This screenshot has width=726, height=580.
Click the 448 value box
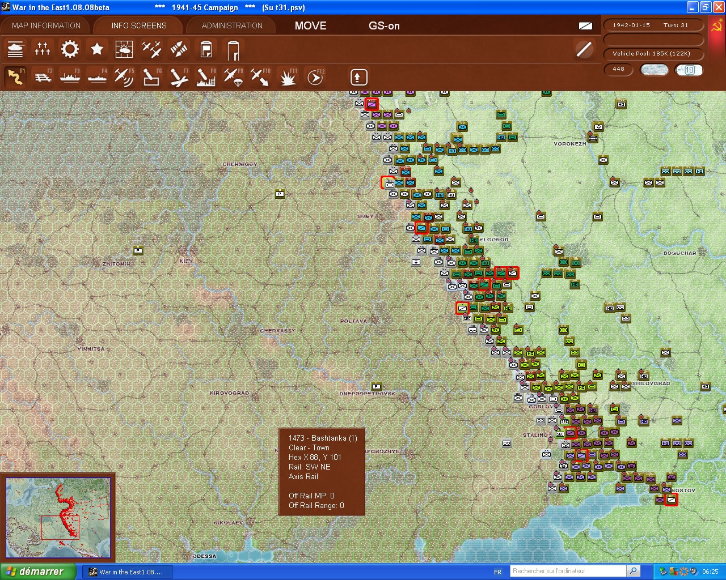619,69
